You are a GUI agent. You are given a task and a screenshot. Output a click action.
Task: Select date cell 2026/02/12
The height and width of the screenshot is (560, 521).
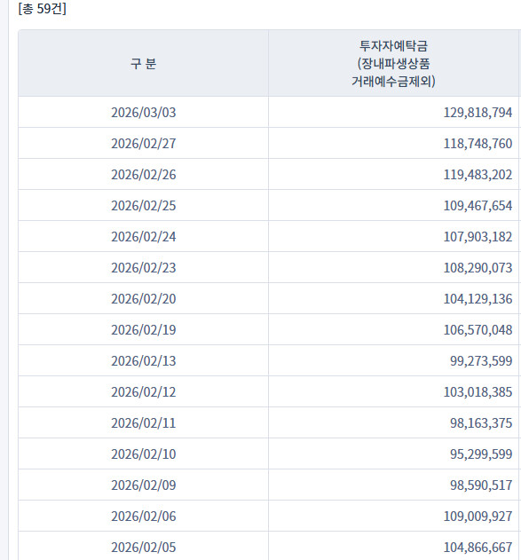coord(143,392)
